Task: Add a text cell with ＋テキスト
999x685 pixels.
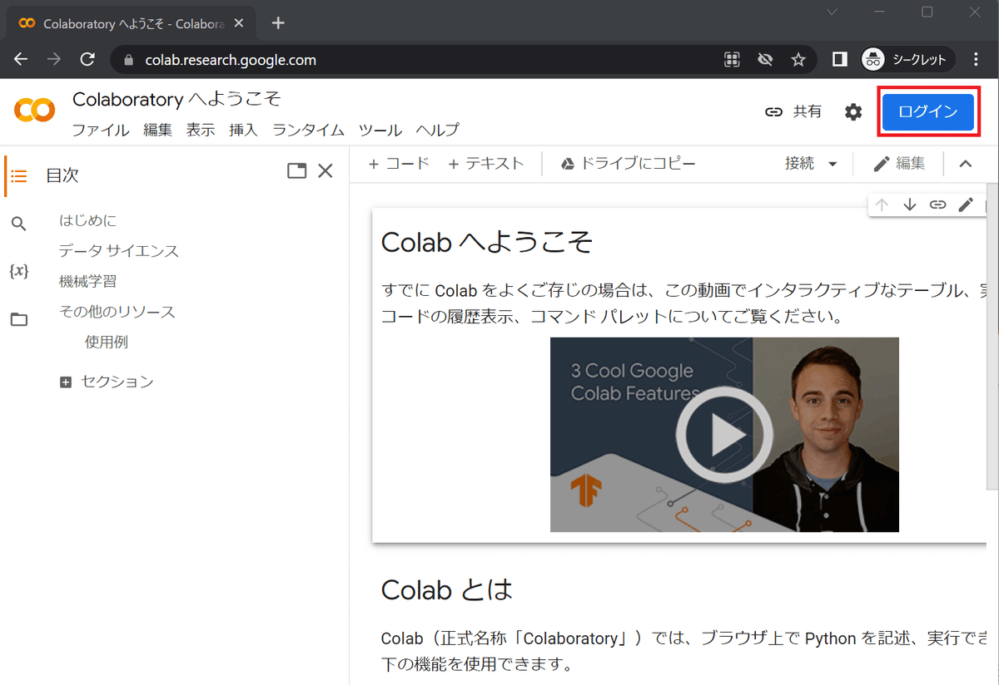Action: tap(486, 164)
